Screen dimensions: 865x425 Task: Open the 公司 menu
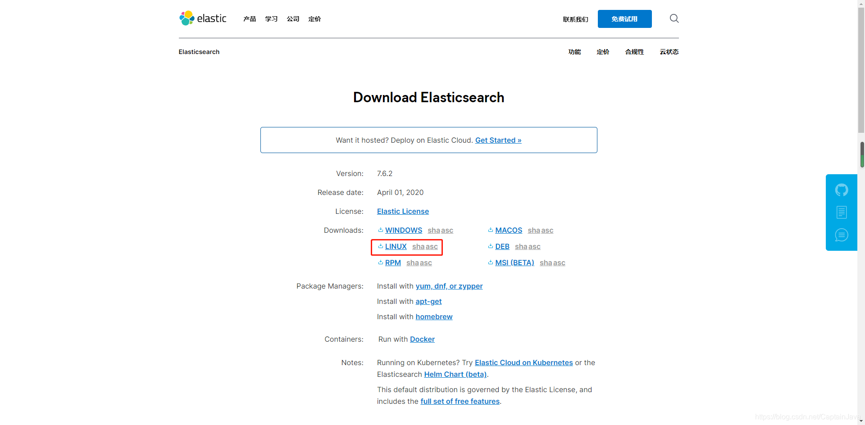pos(293,19)
